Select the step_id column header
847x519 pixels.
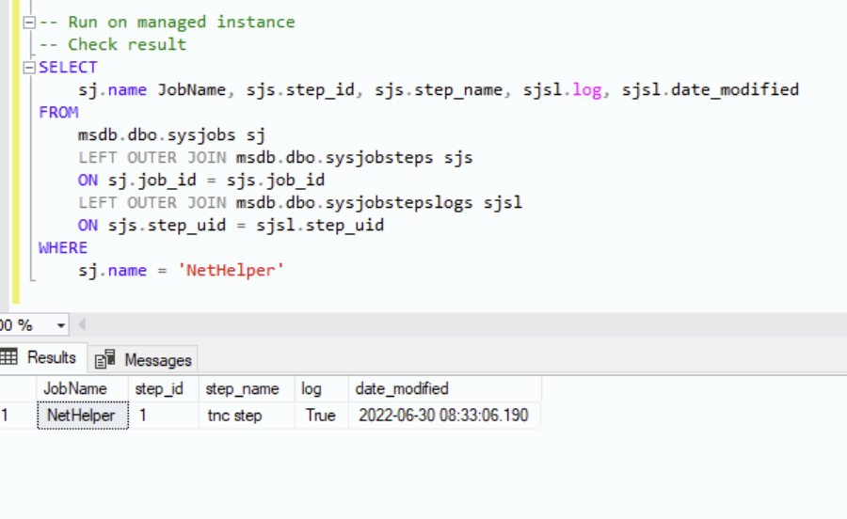tap(163, 389)
